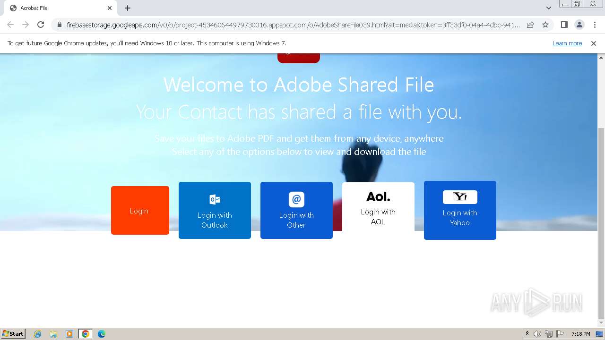
Task: Click the Aol. logo
Action: coord(378,196)
